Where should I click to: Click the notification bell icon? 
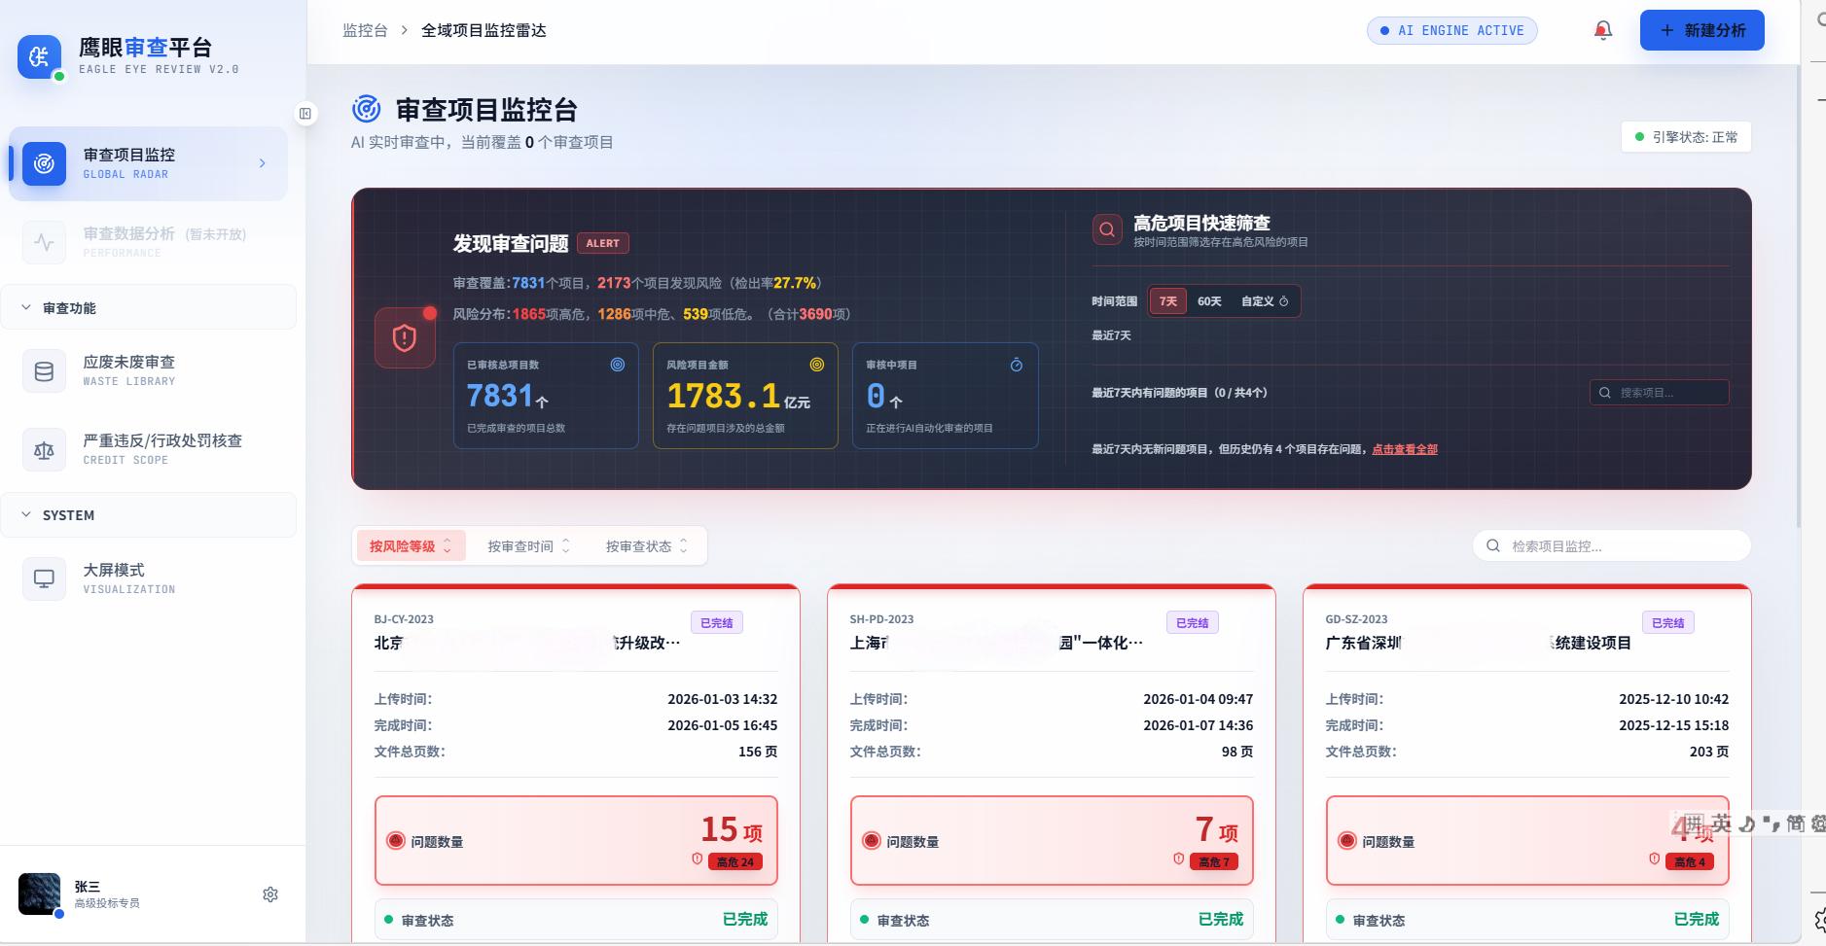pyautogui.click(x=1602, y=30)
